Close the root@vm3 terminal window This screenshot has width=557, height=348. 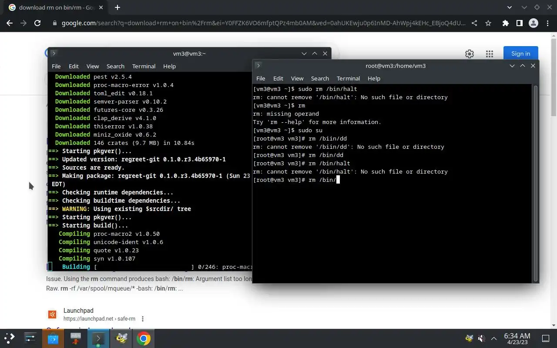click(x=533, y=66)
